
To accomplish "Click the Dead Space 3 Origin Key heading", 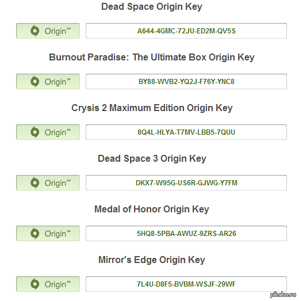I will click(152, 159).
